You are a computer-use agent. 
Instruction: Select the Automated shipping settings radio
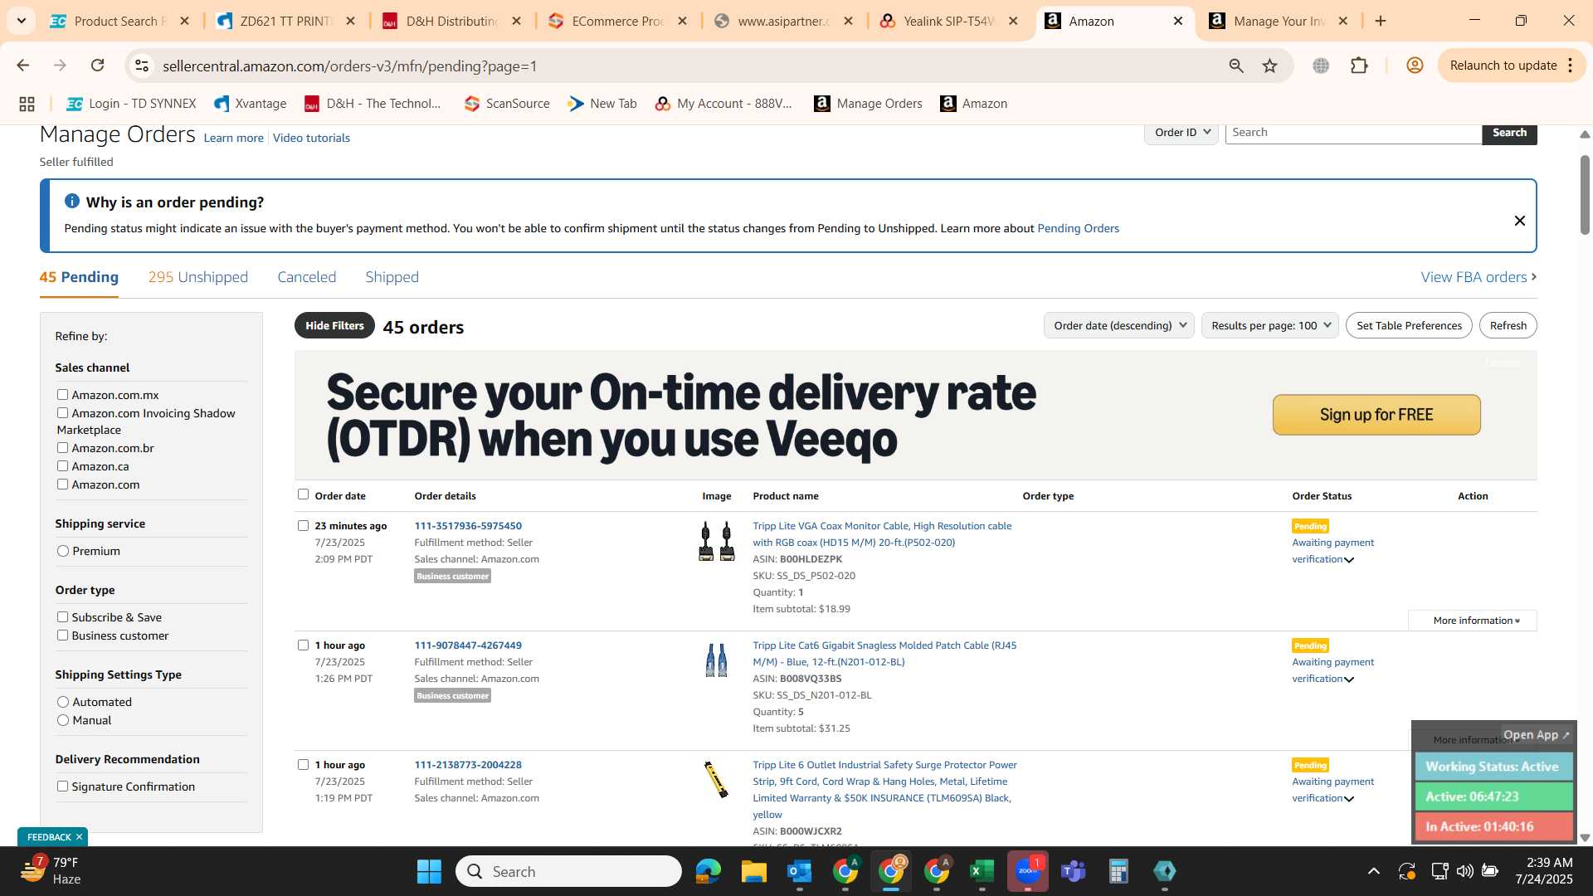click(x=63, y=702)
